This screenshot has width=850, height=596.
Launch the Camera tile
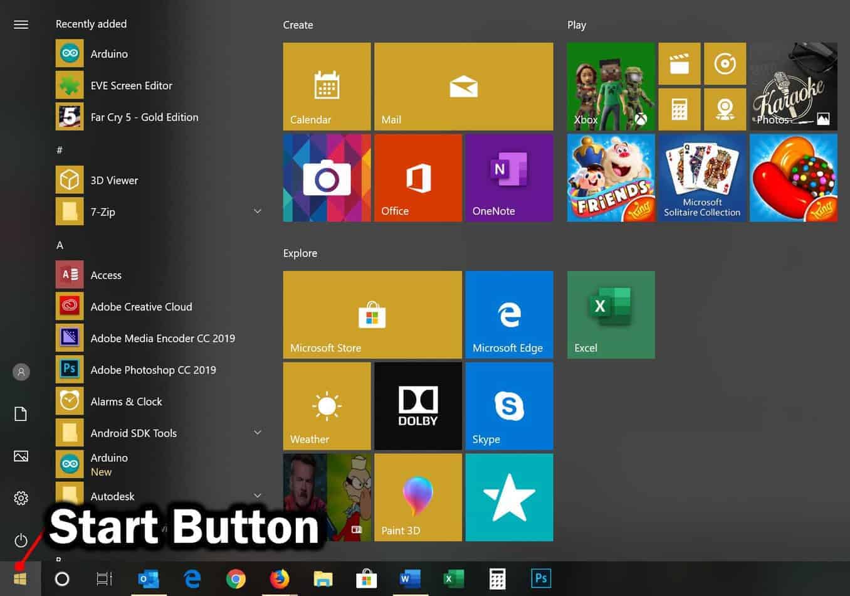pos(327,178)
